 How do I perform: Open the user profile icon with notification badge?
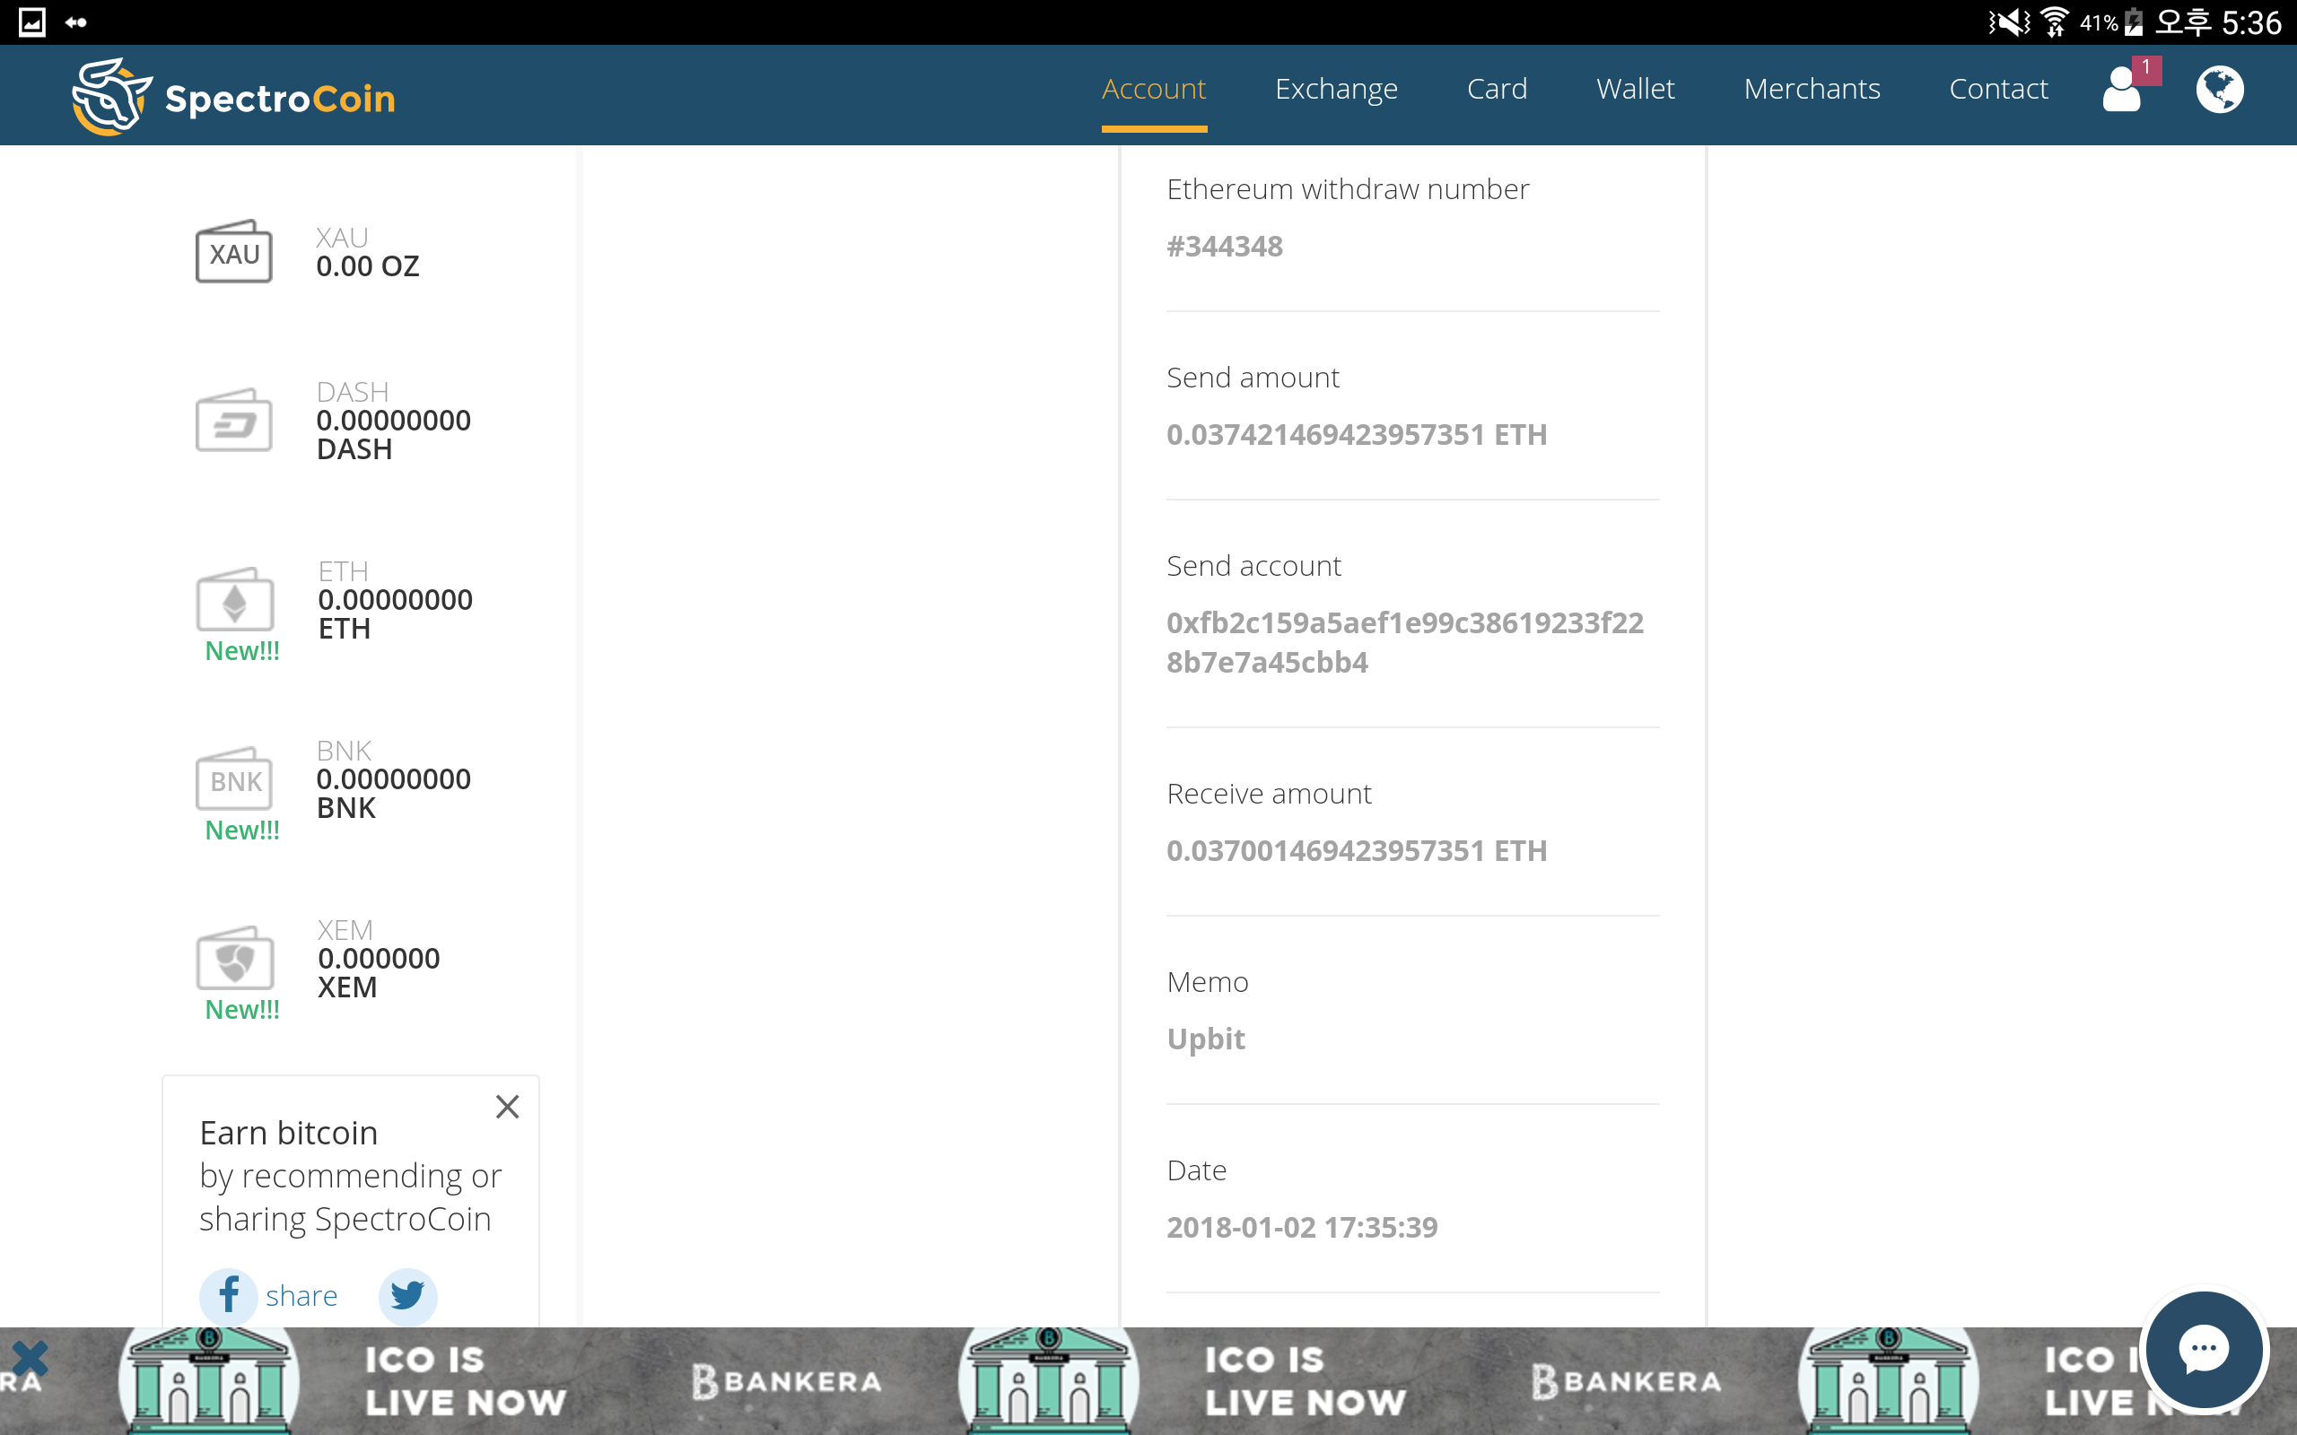pos(2122,91)
